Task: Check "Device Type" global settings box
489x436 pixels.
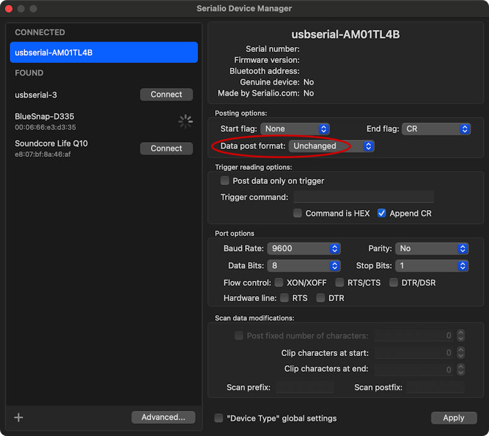Action: point(219,418)
